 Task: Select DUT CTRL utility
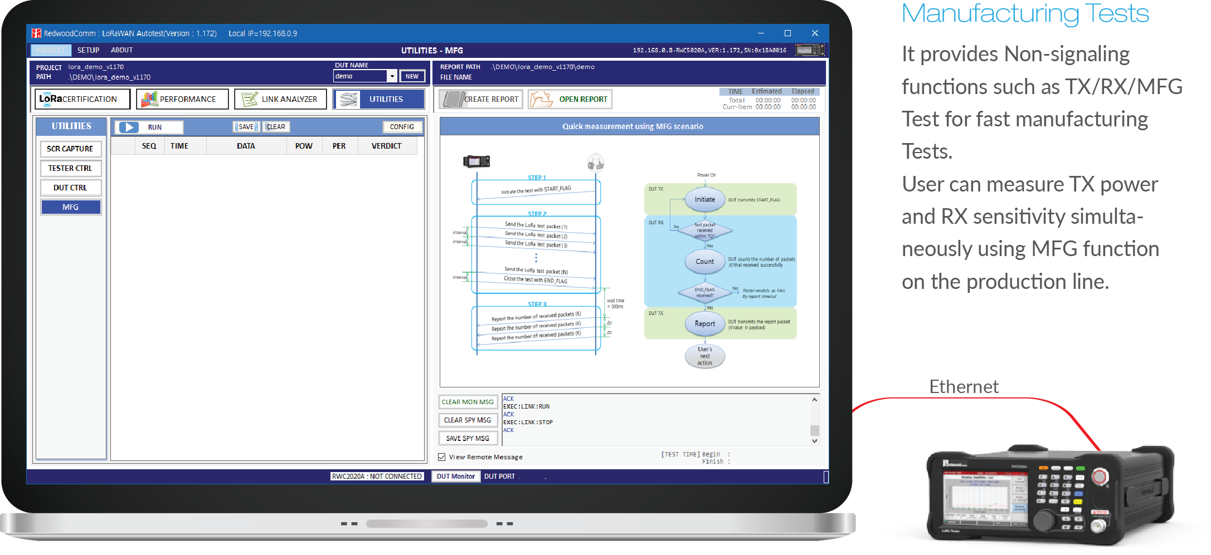[x=71, y=188]
